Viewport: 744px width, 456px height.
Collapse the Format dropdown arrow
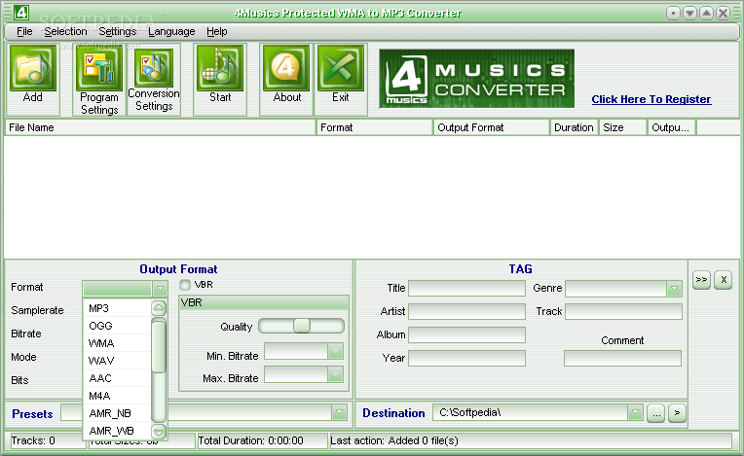pos(160,288)
